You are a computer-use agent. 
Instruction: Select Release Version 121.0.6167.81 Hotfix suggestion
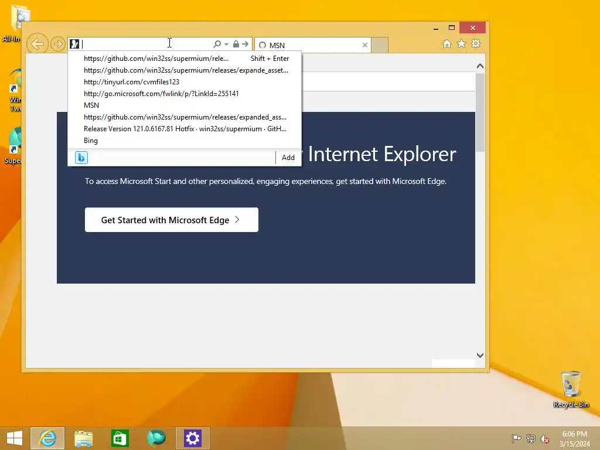[185, 129]
